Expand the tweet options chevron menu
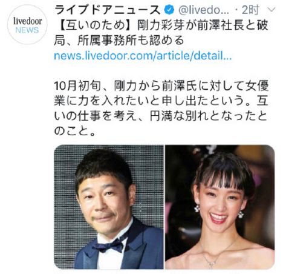 [x=272, y=10]
